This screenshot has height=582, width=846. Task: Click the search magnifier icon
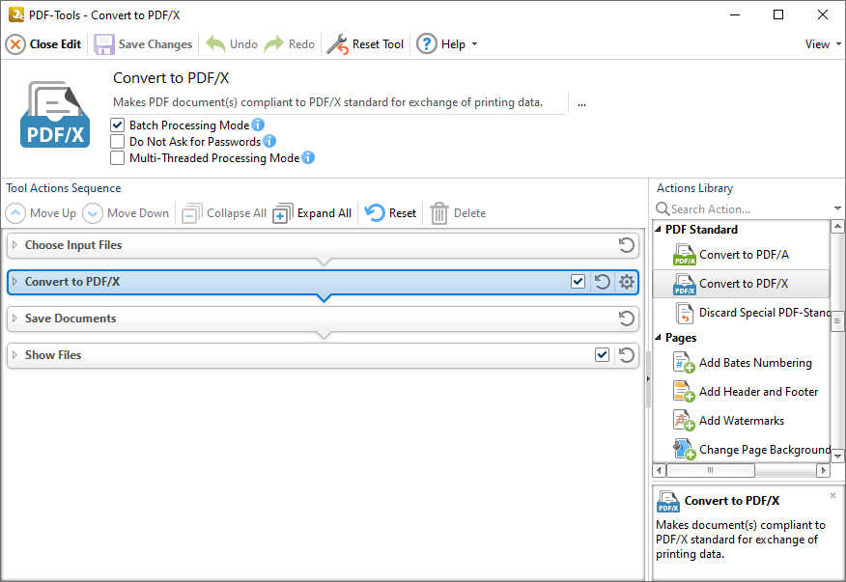(x=662, y=208)
